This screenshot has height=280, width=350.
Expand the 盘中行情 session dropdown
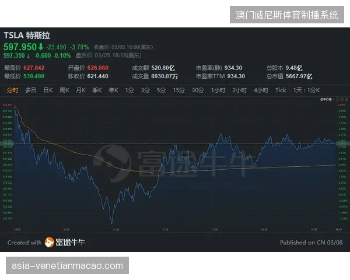tap(327, 99)
